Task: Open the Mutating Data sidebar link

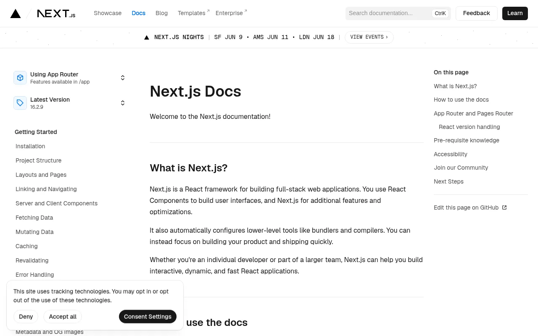Action: [34, 232]
